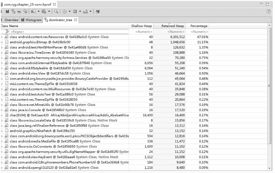This screenshot has height=173, width=275.
Task: Expand the BouncyCastleProvider tree node
Action: [2, 79]
